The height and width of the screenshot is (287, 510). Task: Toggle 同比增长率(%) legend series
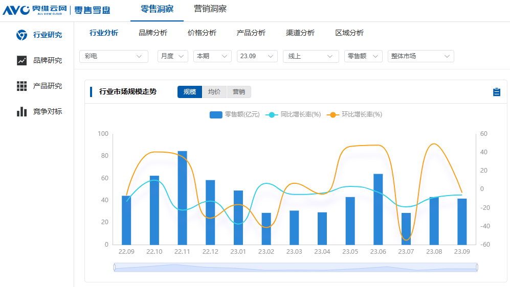[x=293, y=114]
